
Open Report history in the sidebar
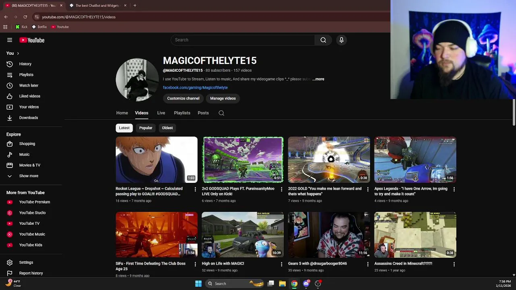pyautogui.click(x=31, y=273)
